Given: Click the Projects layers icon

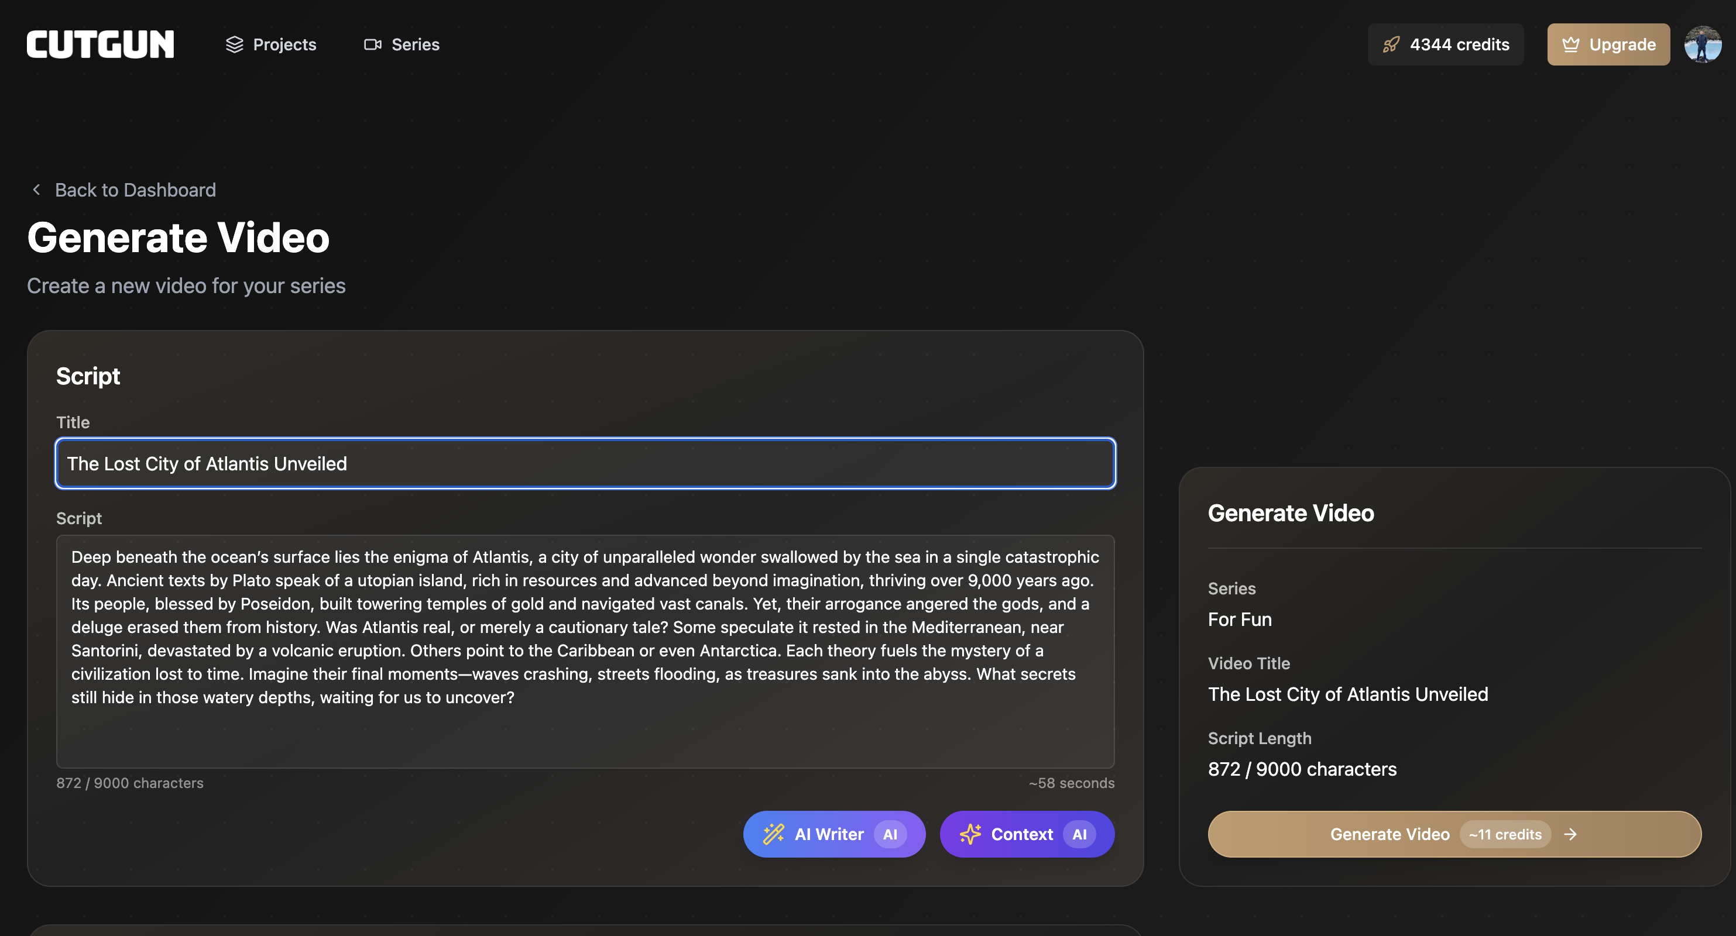Looking at the screenshot, I should [234, 44].
